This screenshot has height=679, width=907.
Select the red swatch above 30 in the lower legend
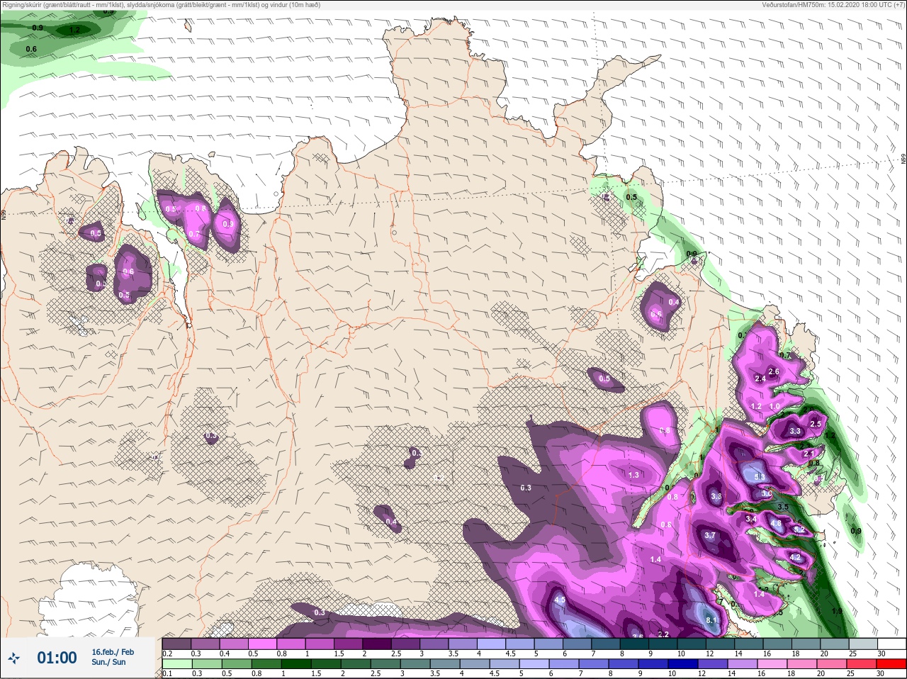[892, 664]
